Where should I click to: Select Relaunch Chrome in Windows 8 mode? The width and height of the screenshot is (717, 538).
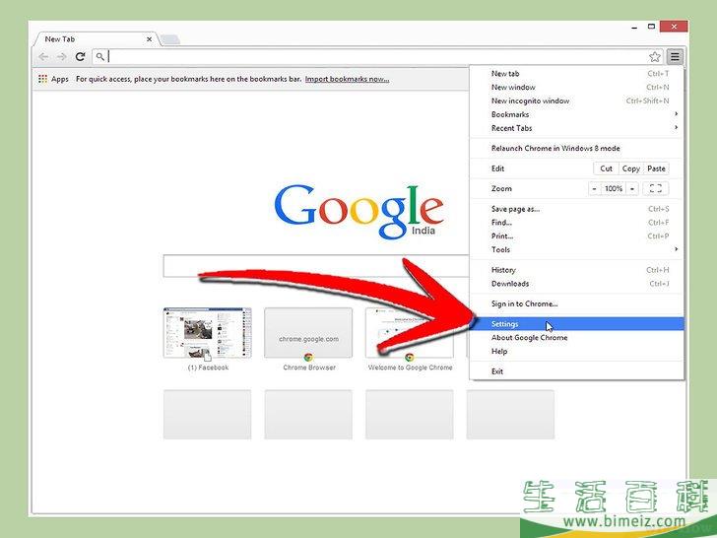click(x=577, y=148)
